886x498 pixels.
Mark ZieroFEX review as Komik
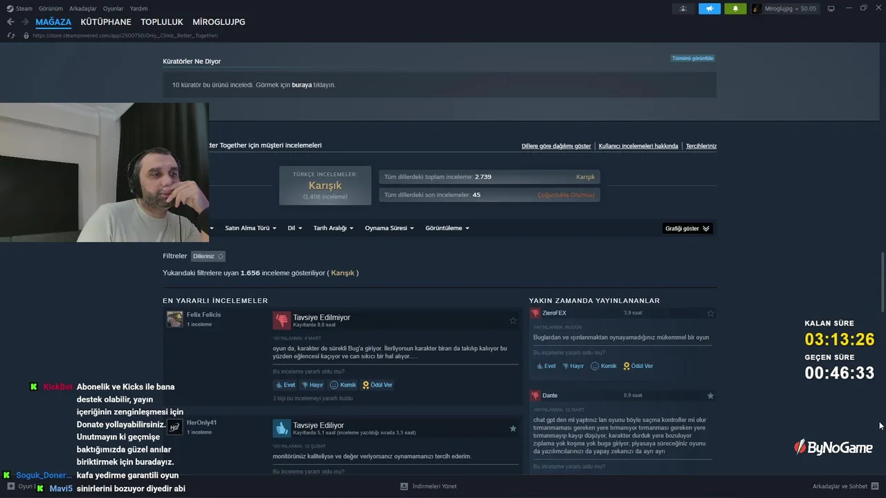pos(603,366)
